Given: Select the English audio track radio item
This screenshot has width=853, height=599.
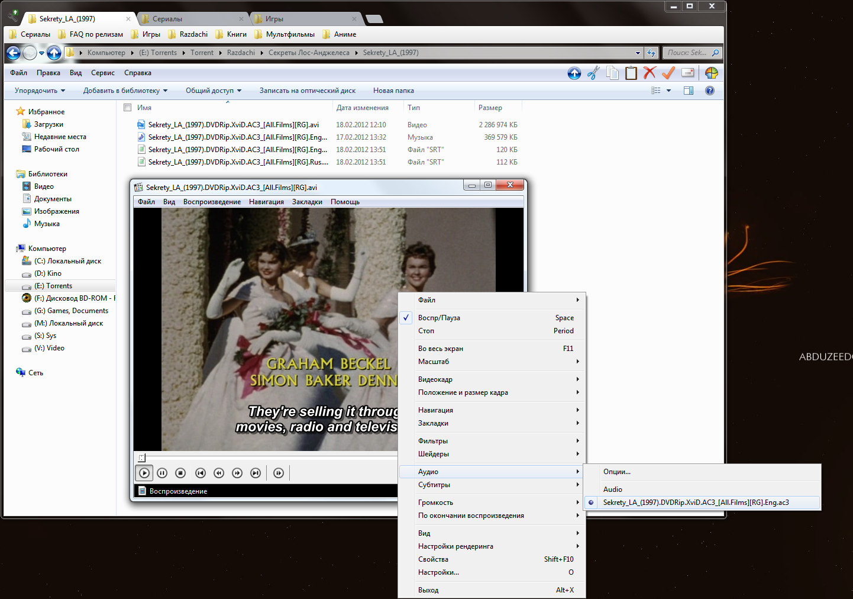Looking at the screenshot, I should [x=702, y=503].
